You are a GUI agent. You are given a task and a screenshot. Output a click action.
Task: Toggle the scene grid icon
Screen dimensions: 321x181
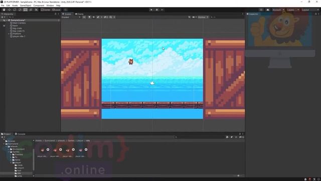pyautogui.click(x=111, y=17)
